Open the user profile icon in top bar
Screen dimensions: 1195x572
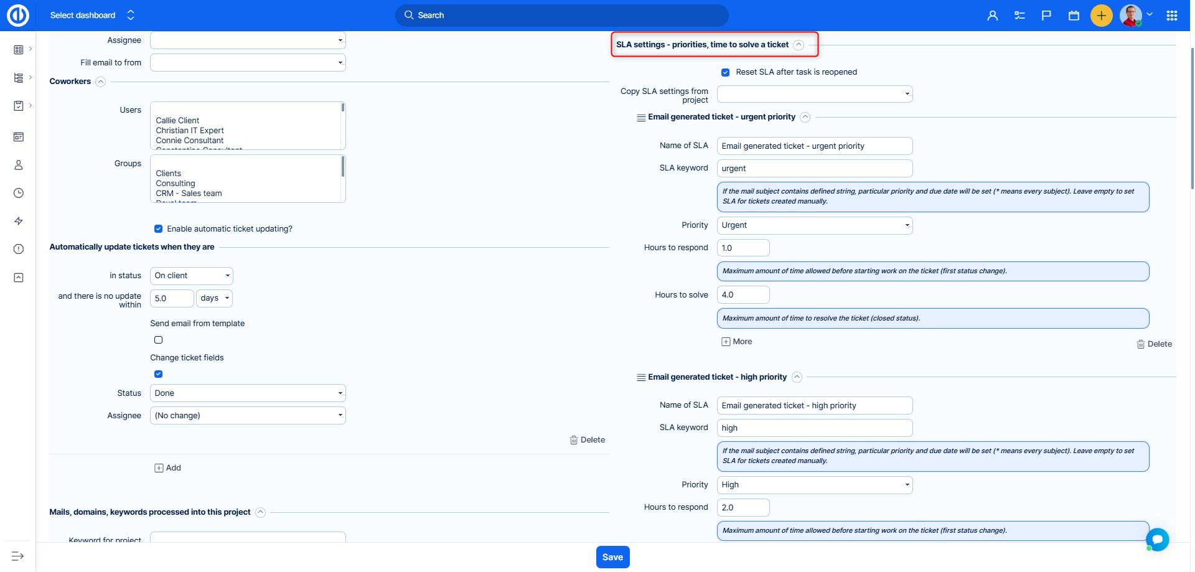[992, 16]
